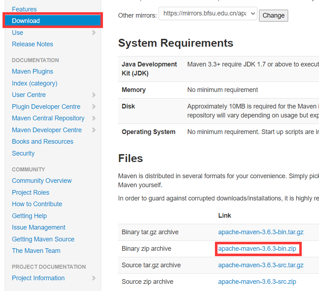Open the Security link
The width and height of the screenshot is (319, 291).
point(23,153)
